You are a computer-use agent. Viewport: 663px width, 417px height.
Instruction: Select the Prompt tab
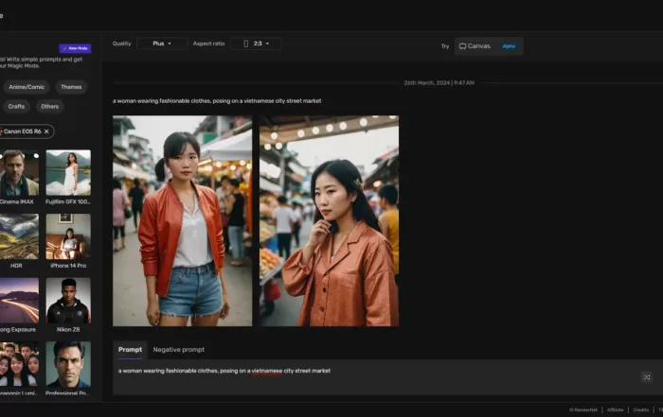pyautogui.click(x=131, y=350)
